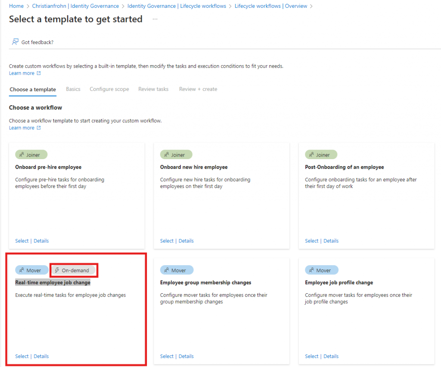
Task: Click the Got feedback icon
Action: pyautogui.click(x=15, y=42)
